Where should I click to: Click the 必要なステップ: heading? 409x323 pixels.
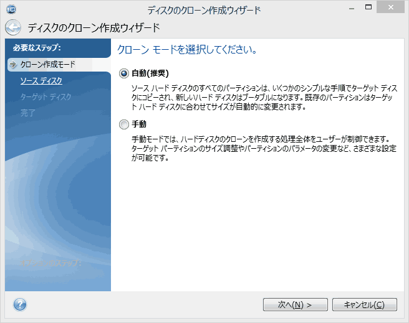(x=37, y=48)
